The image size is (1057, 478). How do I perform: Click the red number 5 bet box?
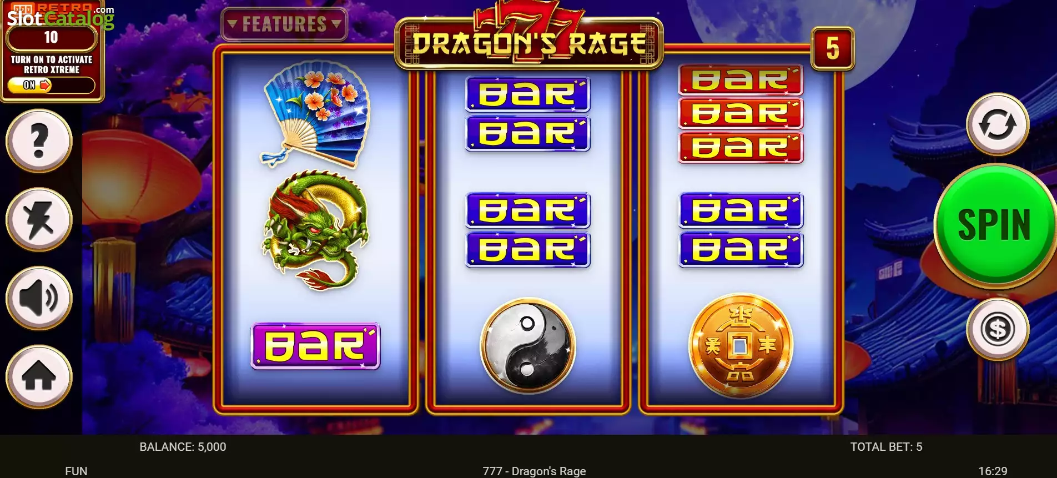tap(832, 48)
